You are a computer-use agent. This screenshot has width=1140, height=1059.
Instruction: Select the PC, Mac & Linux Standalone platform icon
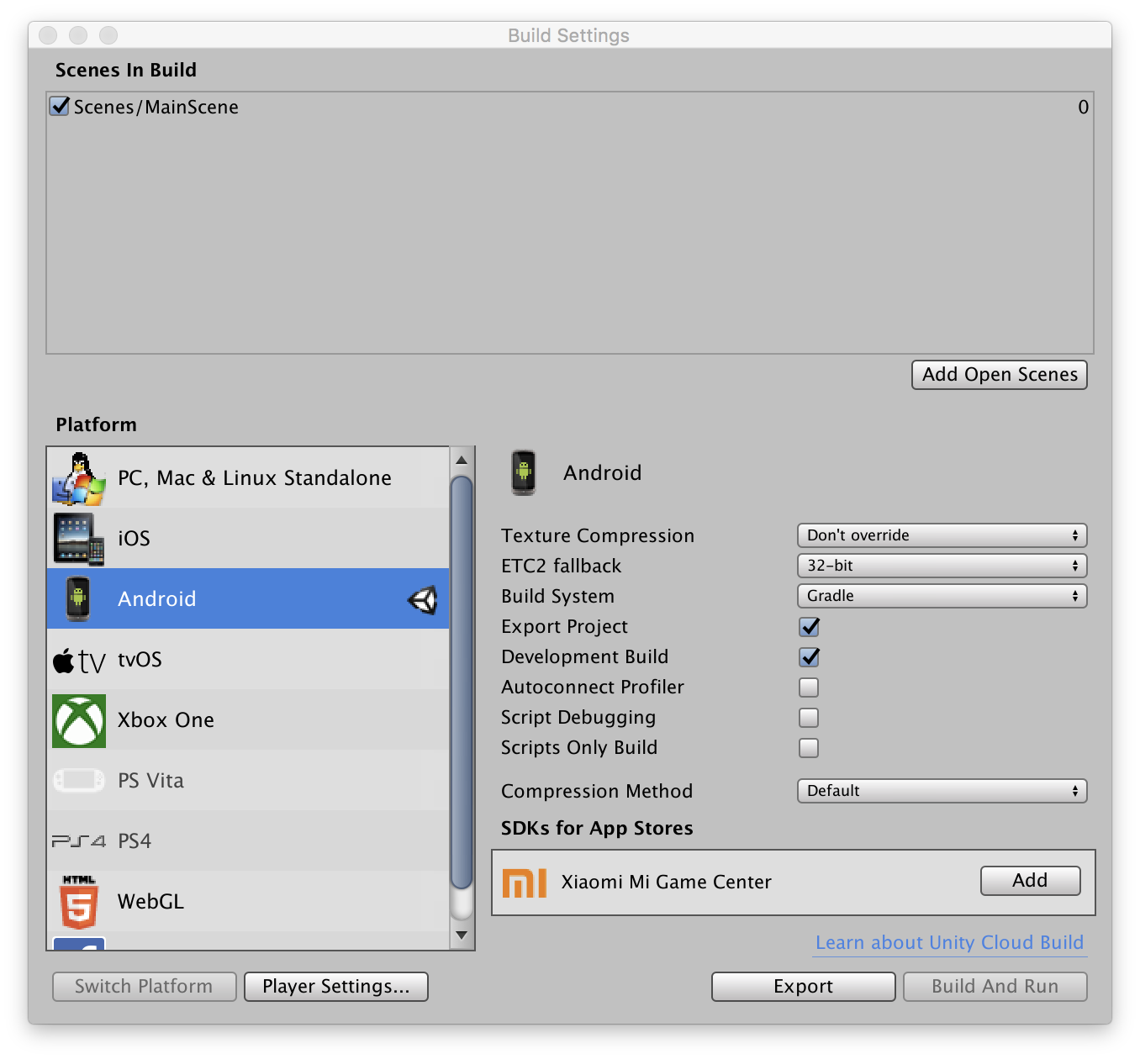point(78,477)
